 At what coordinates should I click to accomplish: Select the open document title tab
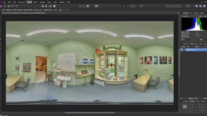coord(24,13)
